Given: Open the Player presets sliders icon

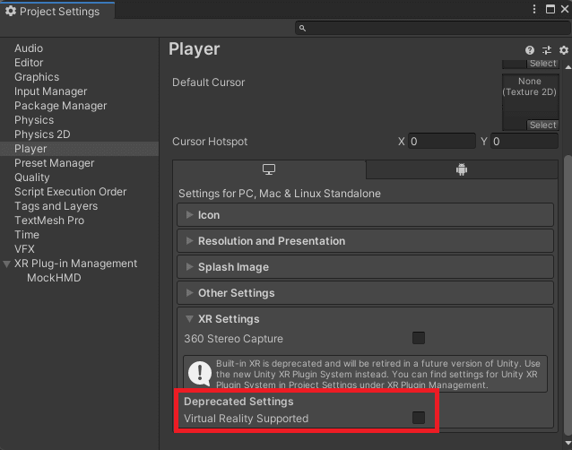Looking at the screenshot, I should coord(547,50).
